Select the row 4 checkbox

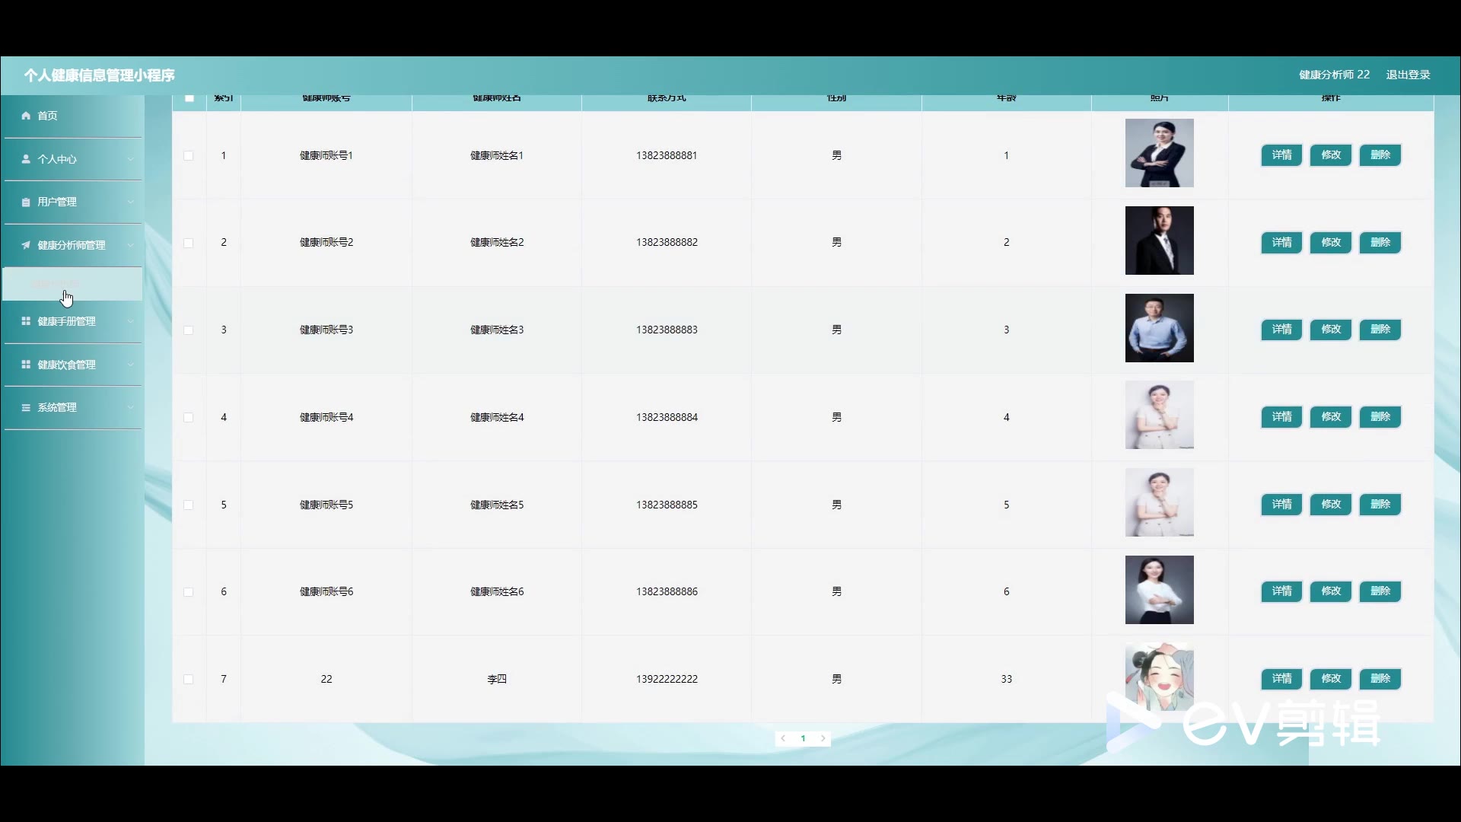(189, 417)
